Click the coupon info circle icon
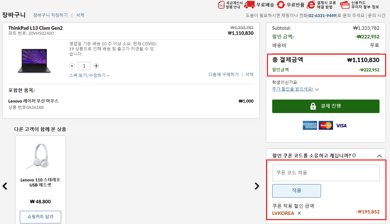 (354, 155)
